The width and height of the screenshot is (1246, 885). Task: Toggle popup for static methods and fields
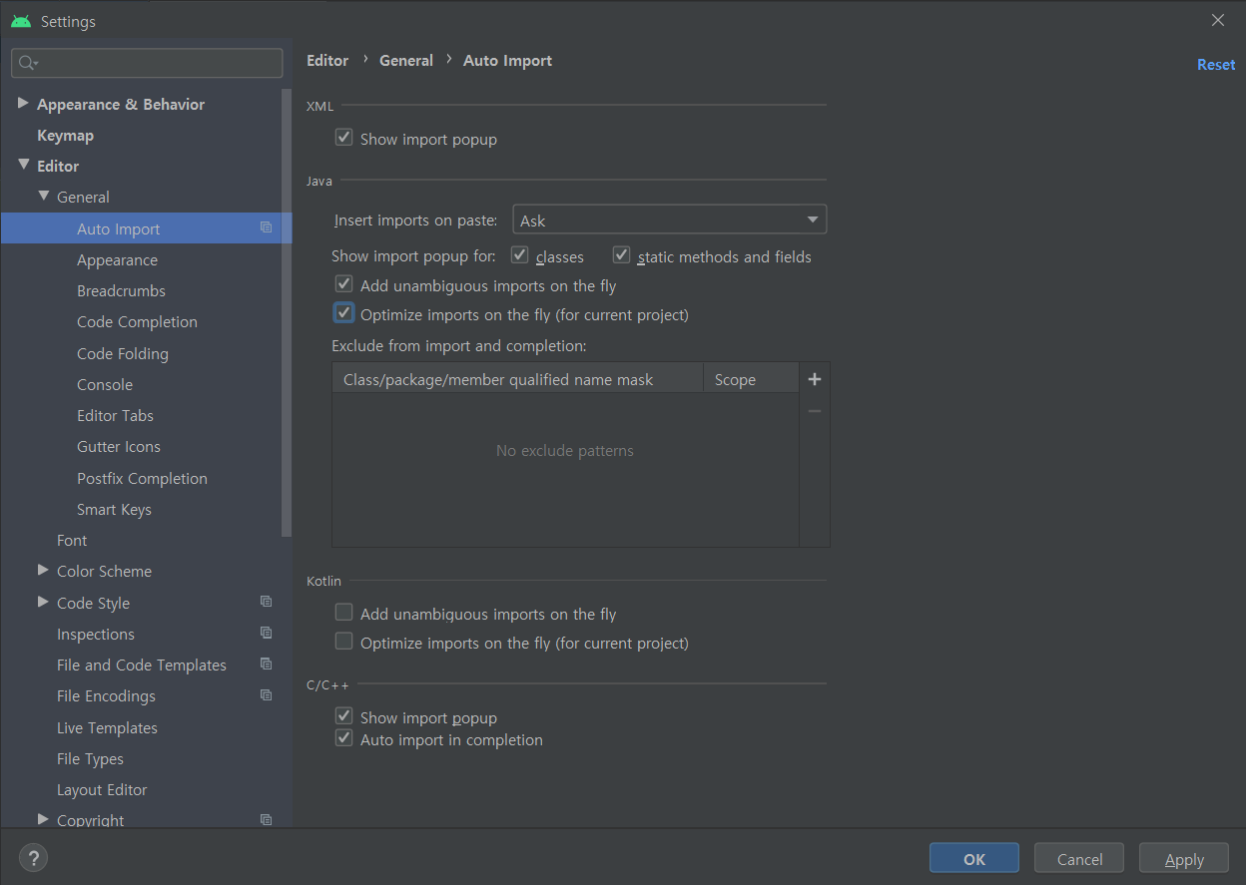621,255
